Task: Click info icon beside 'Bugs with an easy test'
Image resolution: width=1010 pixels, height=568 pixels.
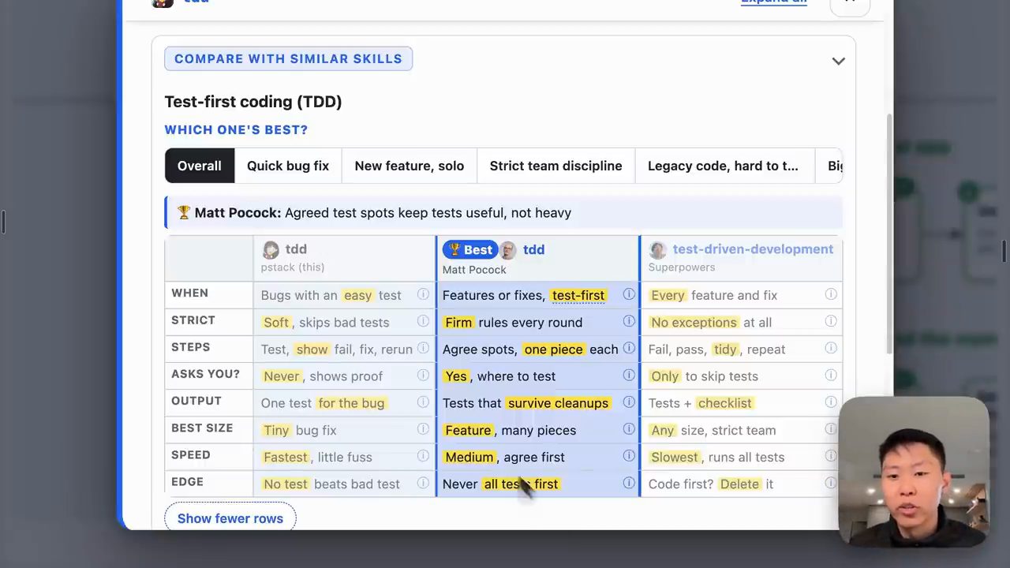Action: click(423, 294)
